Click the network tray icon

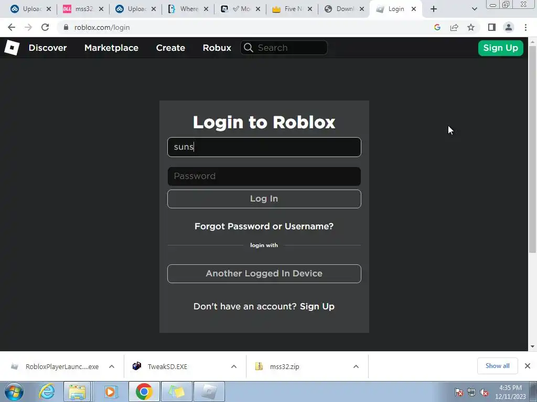point(471,392)
